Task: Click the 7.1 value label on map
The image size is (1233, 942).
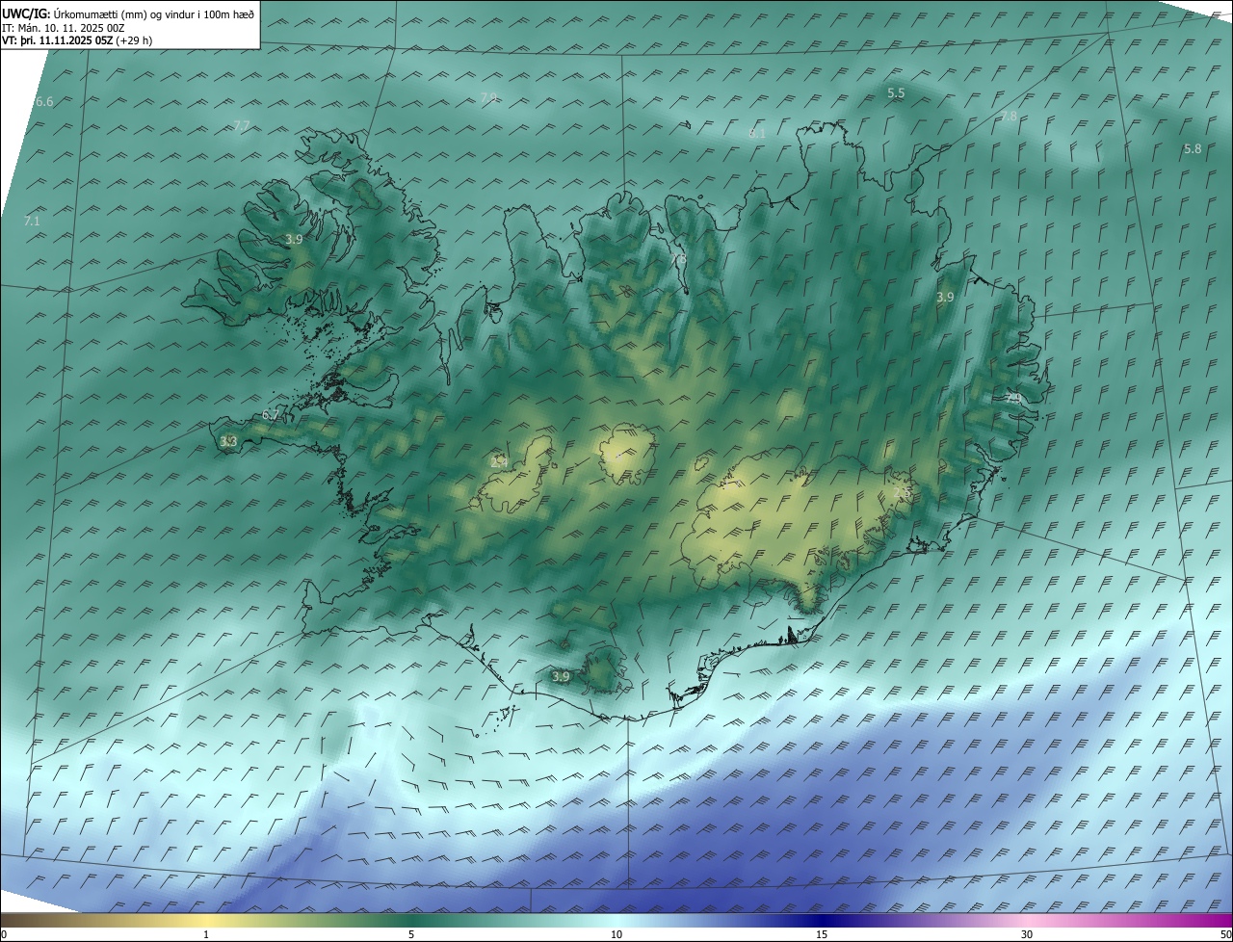Action: 32,221
